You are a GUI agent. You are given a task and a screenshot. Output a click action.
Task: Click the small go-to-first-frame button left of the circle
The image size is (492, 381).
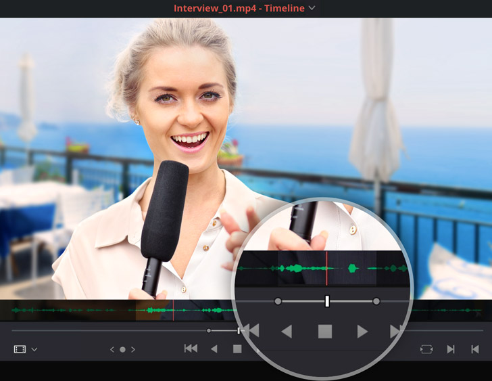[191, 349]
